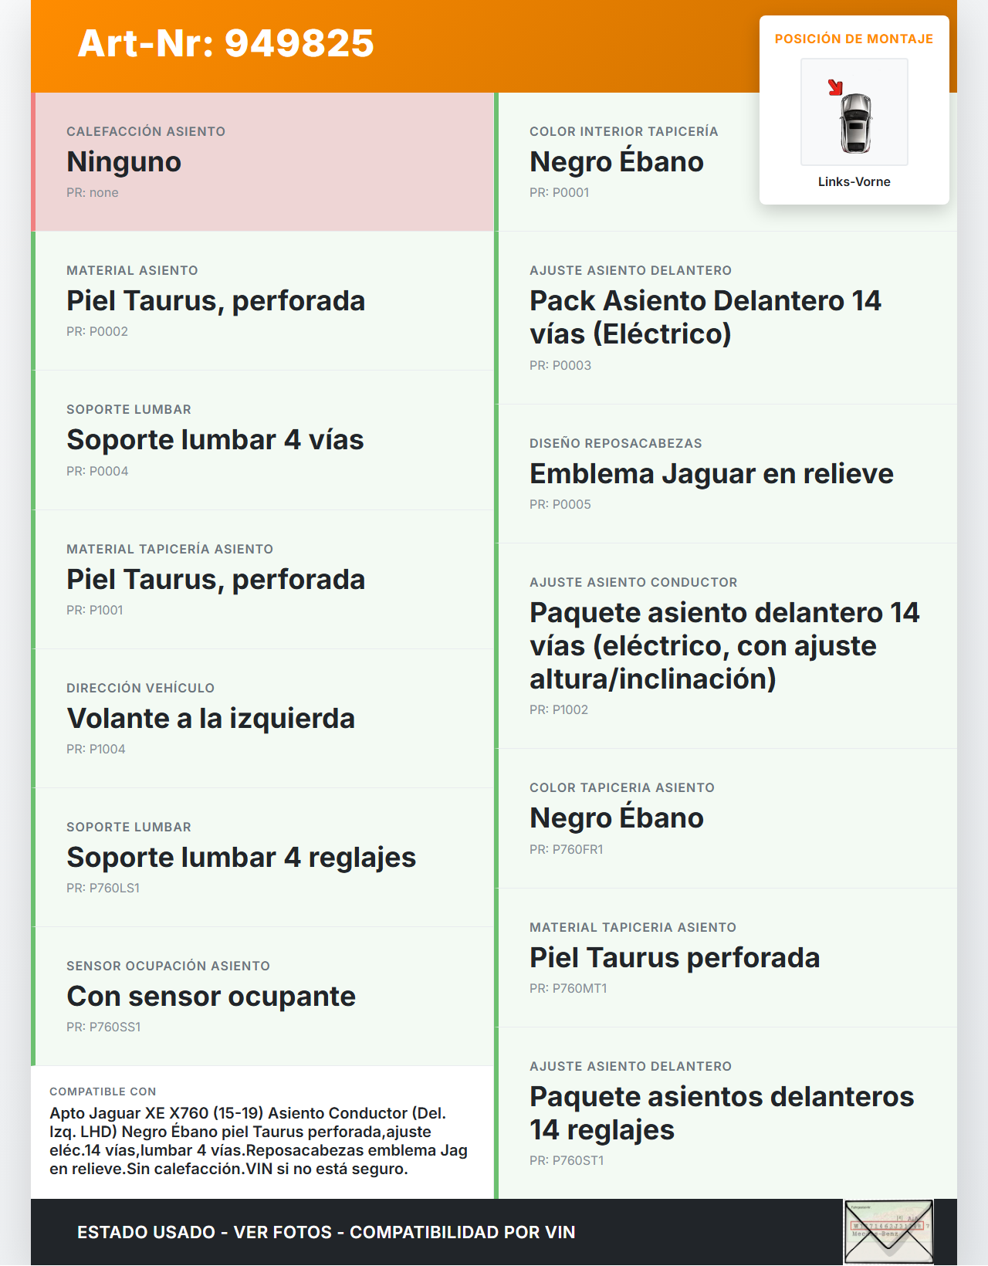Select Con sensor ocupante entry
Screen dimensions: 988x1266
(211, 997)
